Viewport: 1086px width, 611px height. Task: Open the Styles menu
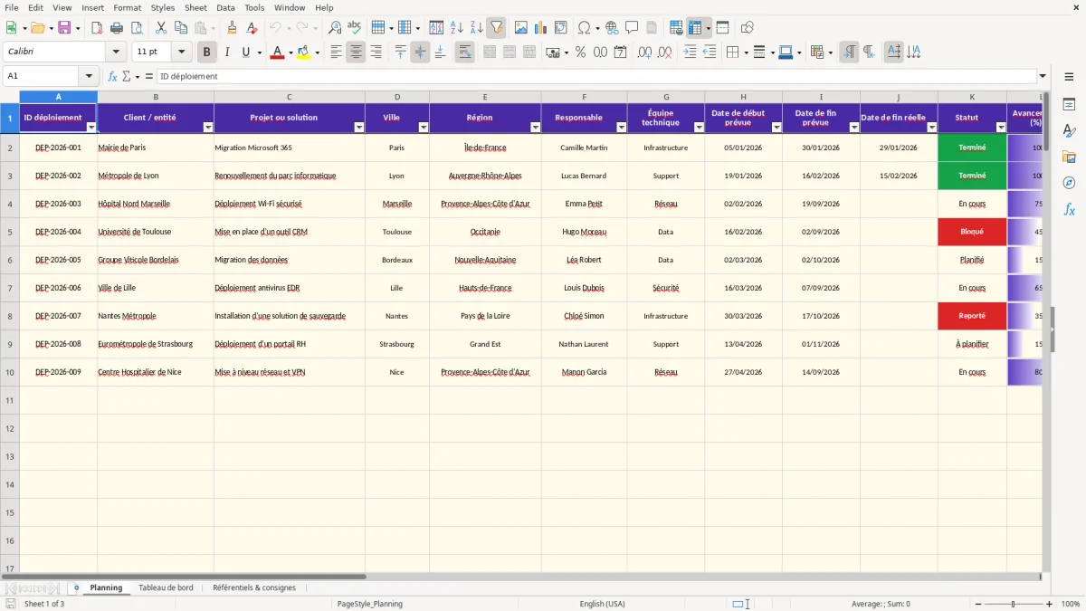(x=163, y=7)
